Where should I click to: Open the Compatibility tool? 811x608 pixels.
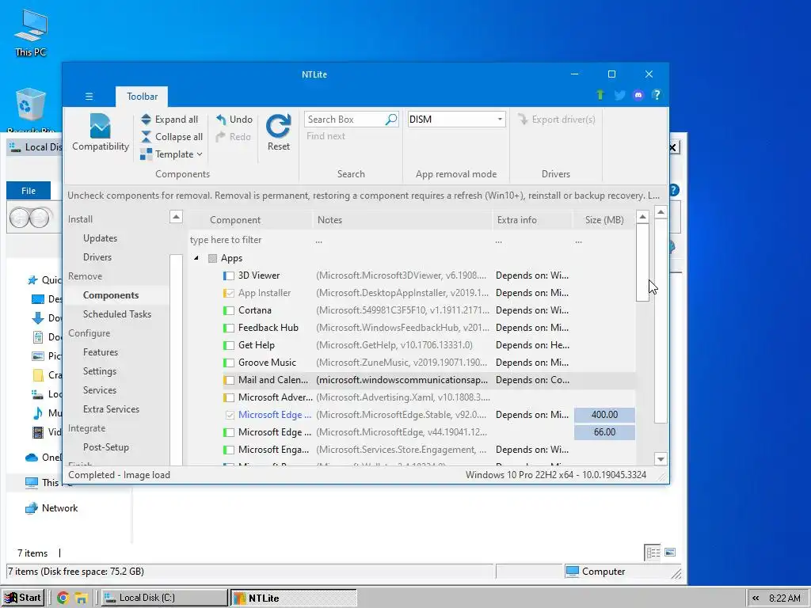tap(101, 132)
